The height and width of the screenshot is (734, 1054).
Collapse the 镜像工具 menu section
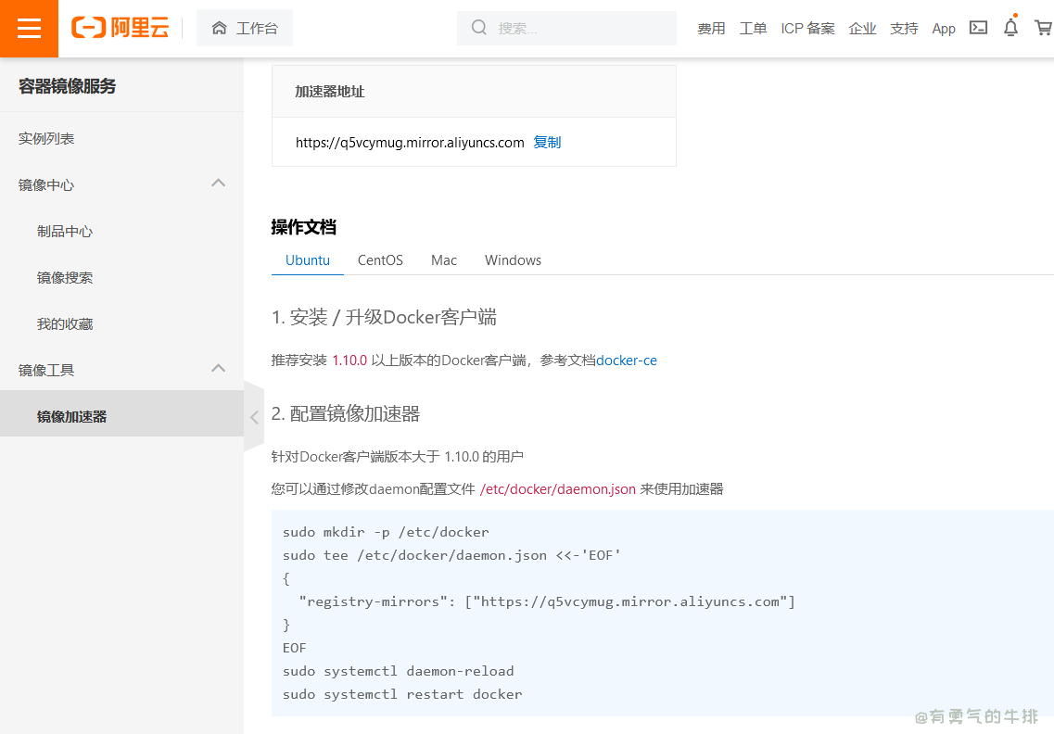pos(219,369)
